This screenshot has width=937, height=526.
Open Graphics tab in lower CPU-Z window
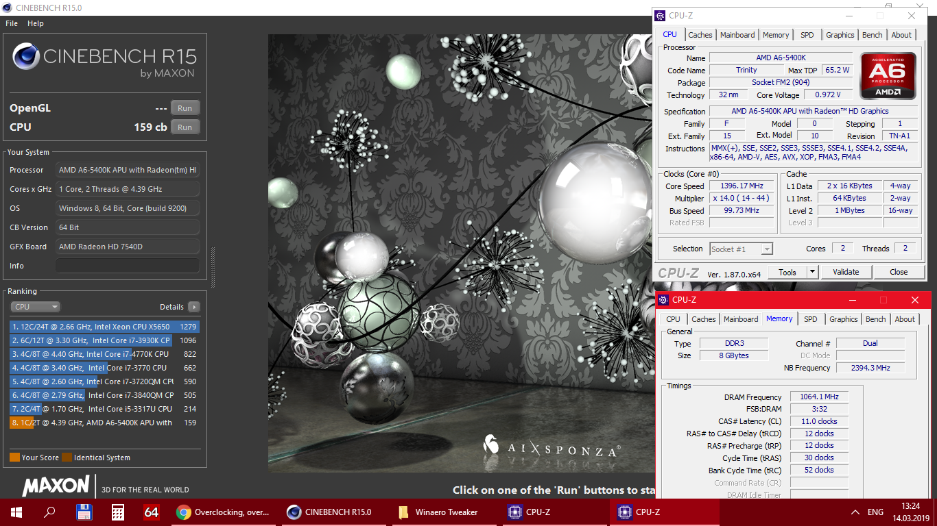844,319
